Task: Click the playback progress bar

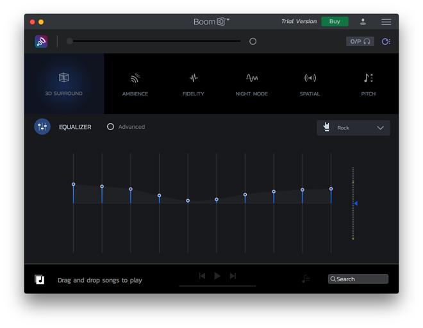Action: (x=218, y=286)
